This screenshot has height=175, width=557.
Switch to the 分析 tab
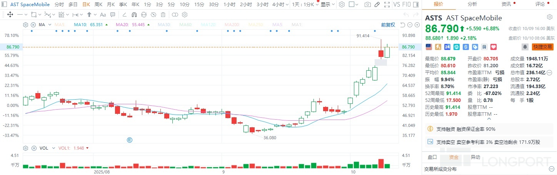pos(472,4)
